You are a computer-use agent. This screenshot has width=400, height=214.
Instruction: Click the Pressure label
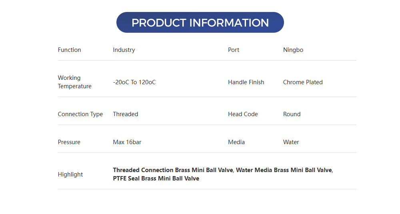pyautogui.click(x=69, y=142)
